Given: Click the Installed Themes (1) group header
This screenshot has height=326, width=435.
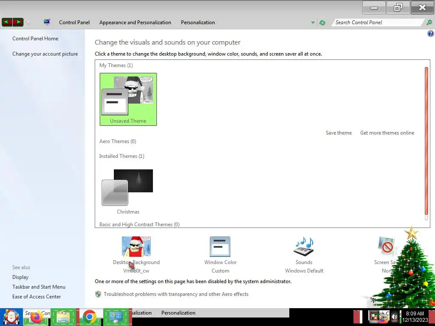Looking at the screenshot, I should tap(122, 156).
